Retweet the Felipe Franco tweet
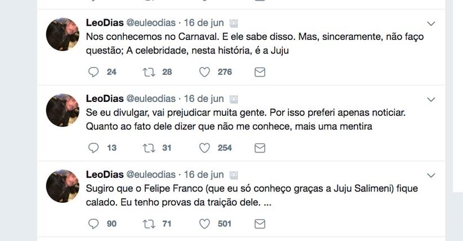This screenshot has width=463, height=241. pyautogui.click(x=149, y=224)
